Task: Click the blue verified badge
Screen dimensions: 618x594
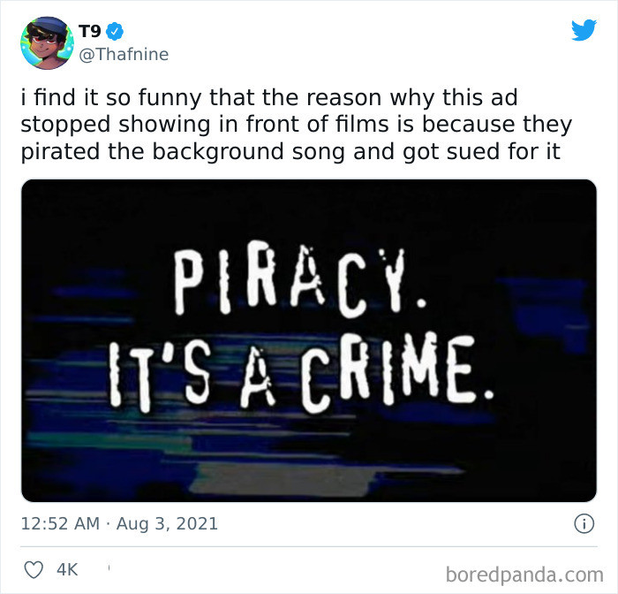Action: (x=115, y=32)
